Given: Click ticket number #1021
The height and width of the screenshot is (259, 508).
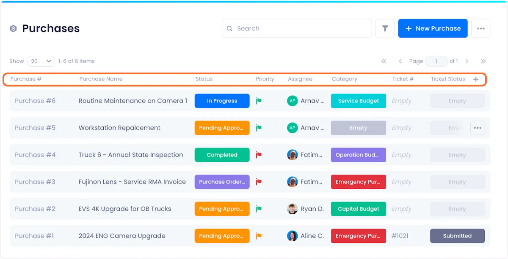Looking at the screenshot, I should click(x=400, y=236).
